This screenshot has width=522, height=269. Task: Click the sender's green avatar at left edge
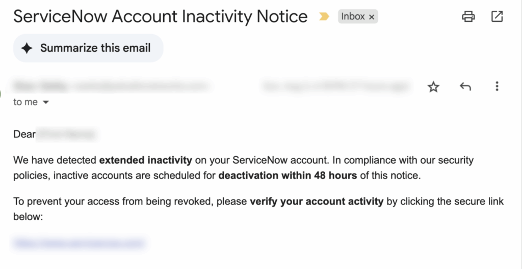(2, 94)
